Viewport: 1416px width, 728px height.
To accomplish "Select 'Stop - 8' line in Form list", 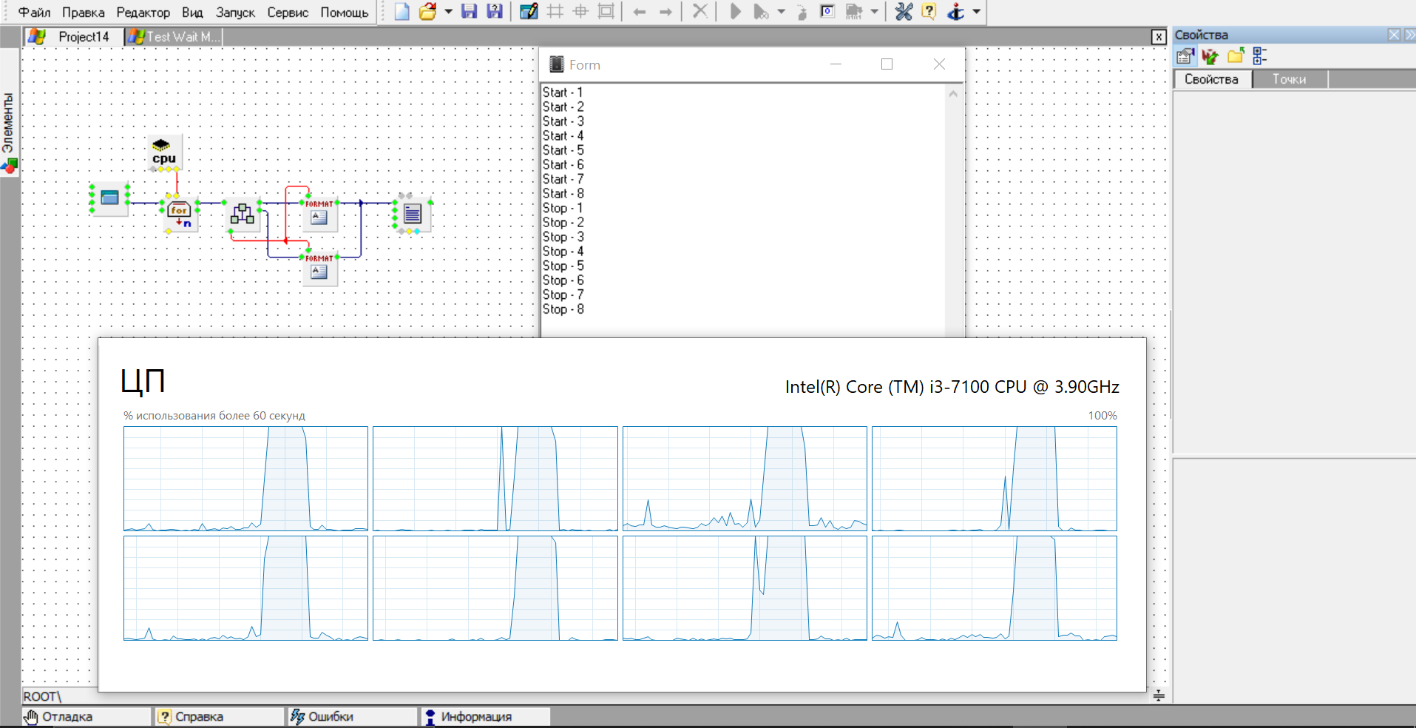I will (x=563, y=309).
